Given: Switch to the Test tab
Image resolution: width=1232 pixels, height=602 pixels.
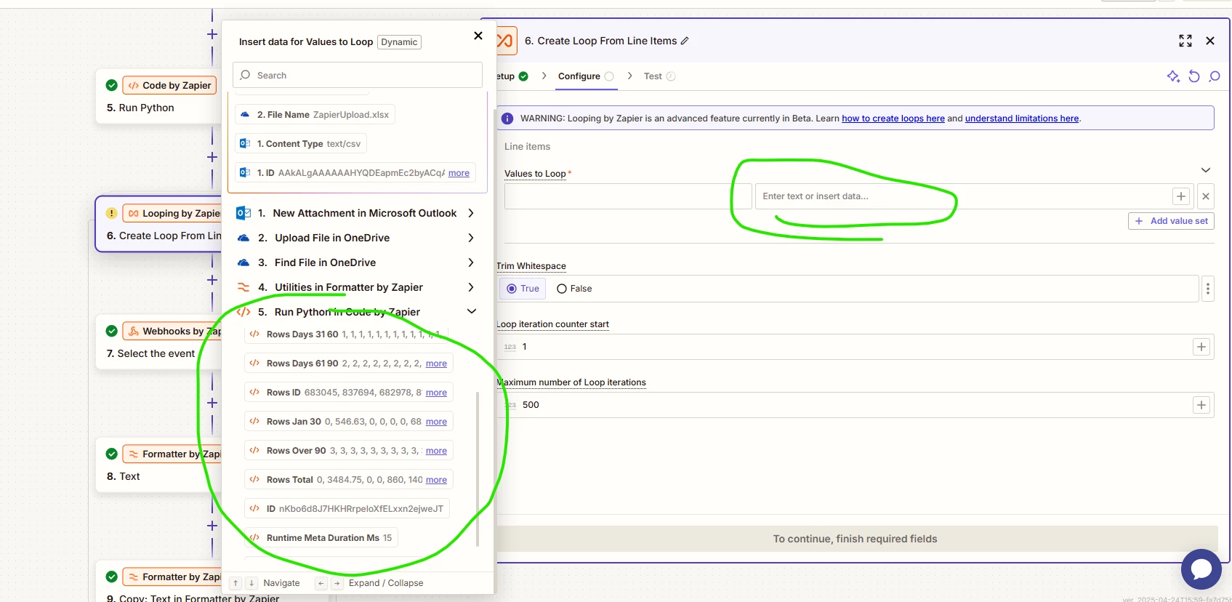Looking at the screenshot, I should (x=659, y=76).
